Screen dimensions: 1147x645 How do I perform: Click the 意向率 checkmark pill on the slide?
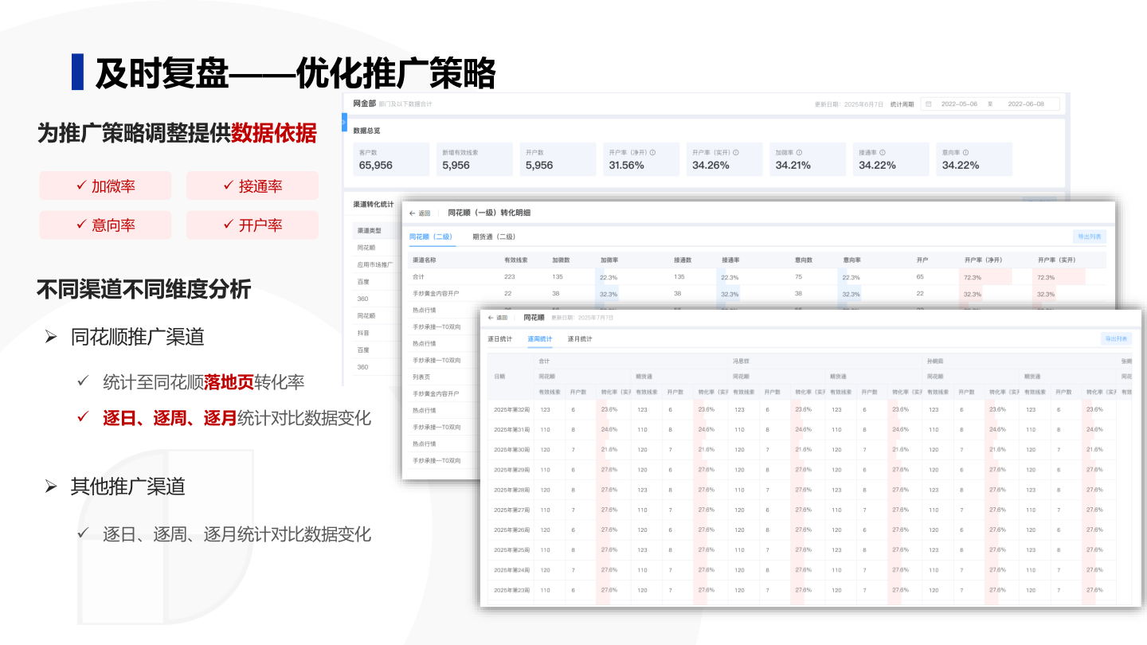pos(105,225)
